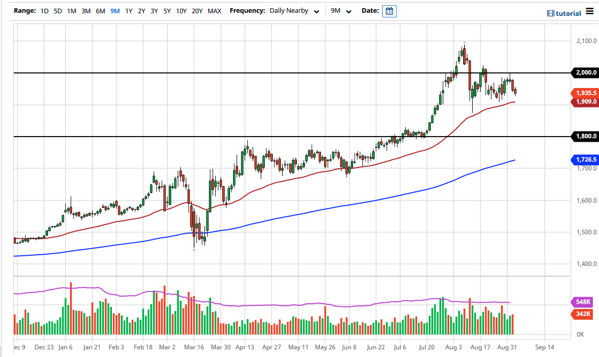
Task: Click the Jul 20 date axis label
Action: pyautogui.click(x=426, y=347)
